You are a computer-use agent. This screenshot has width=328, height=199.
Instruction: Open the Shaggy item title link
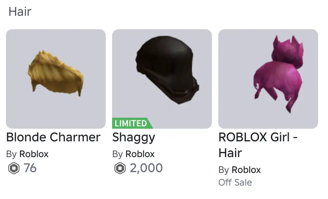pyautogui.click(x=133, y=137)
